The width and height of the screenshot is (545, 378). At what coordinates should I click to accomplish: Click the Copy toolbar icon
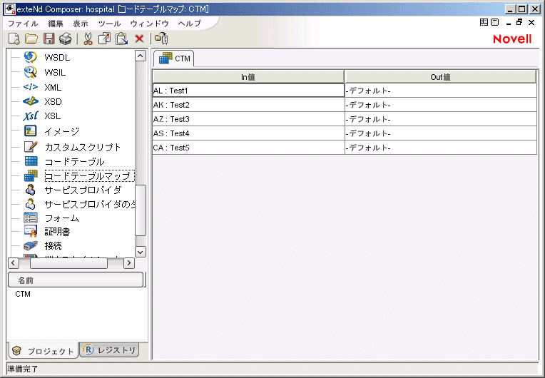click(x=104, y=39)
